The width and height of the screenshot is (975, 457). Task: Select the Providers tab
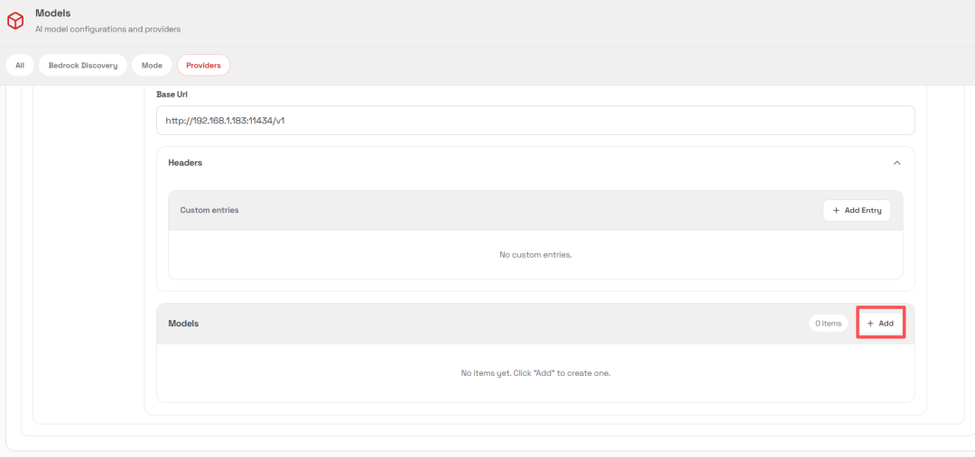tap(203, 65)
